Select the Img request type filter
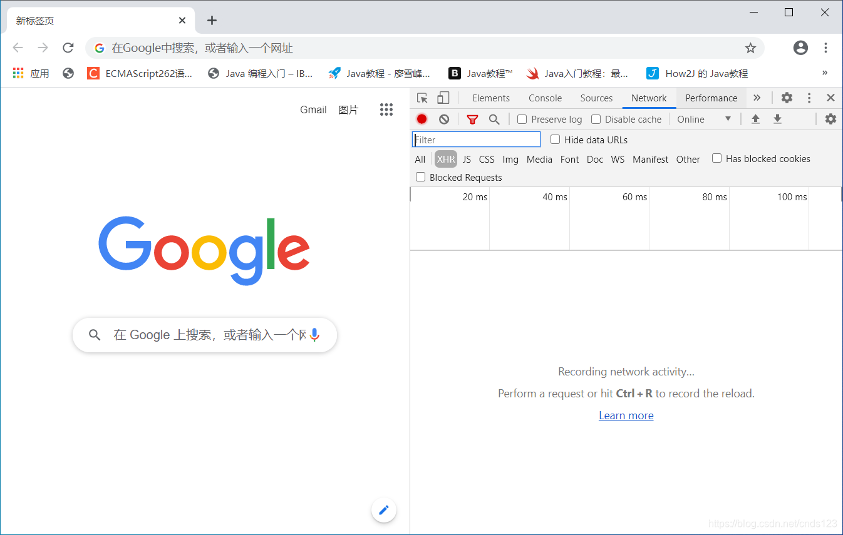The height and width of the screenshot is (535, 843). [510, 159]
